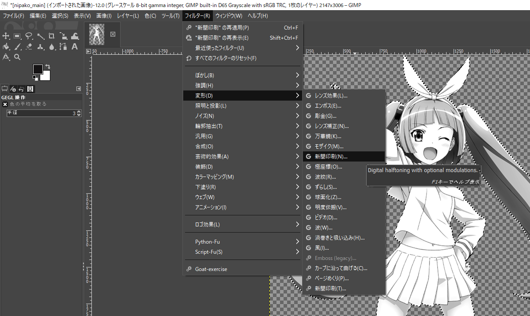This screenshot has height=316, width=530.
Task: Select the Move tool in toolbox
Action: (x=6, y=36)
